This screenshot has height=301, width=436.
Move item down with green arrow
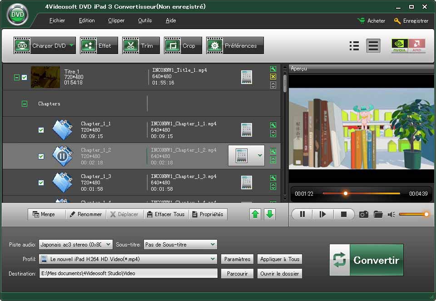coord(270,214)
